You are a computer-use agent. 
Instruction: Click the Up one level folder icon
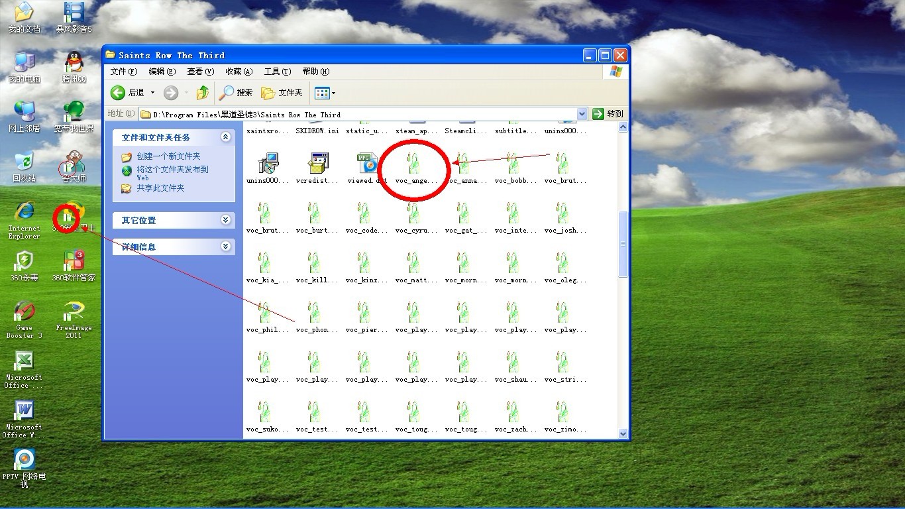pos(203,93)
